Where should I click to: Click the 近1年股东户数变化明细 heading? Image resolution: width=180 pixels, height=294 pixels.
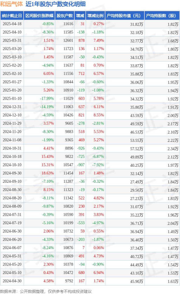pos(56,4)
